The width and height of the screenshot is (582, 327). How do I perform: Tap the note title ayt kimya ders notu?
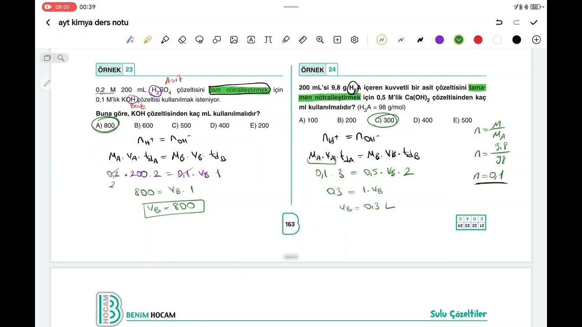click(x=94, y=23)
